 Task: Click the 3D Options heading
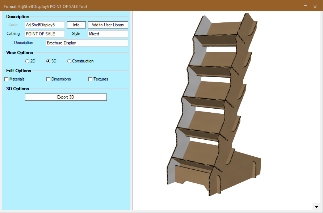point(17,89)
